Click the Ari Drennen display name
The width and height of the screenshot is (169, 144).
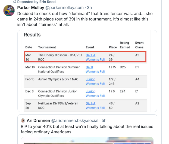[38, 120]
